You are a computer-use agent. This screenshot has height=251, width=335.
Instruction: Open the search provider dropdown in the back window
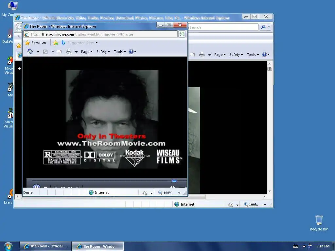coord(269,27)
